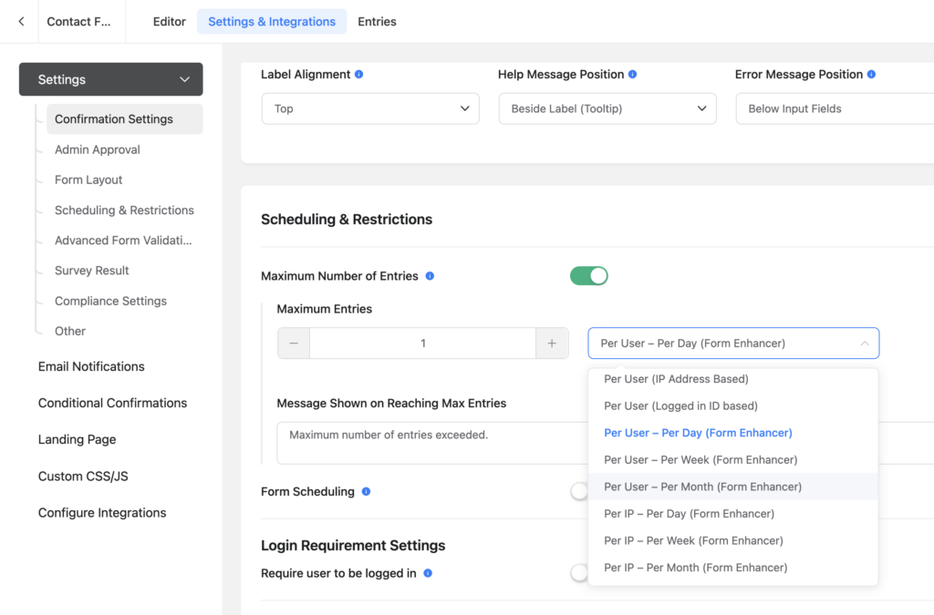Decrease maximum entries with minus button
This screenshot has width=934, height=615.
pyautogui.click(x=294, y=343)
